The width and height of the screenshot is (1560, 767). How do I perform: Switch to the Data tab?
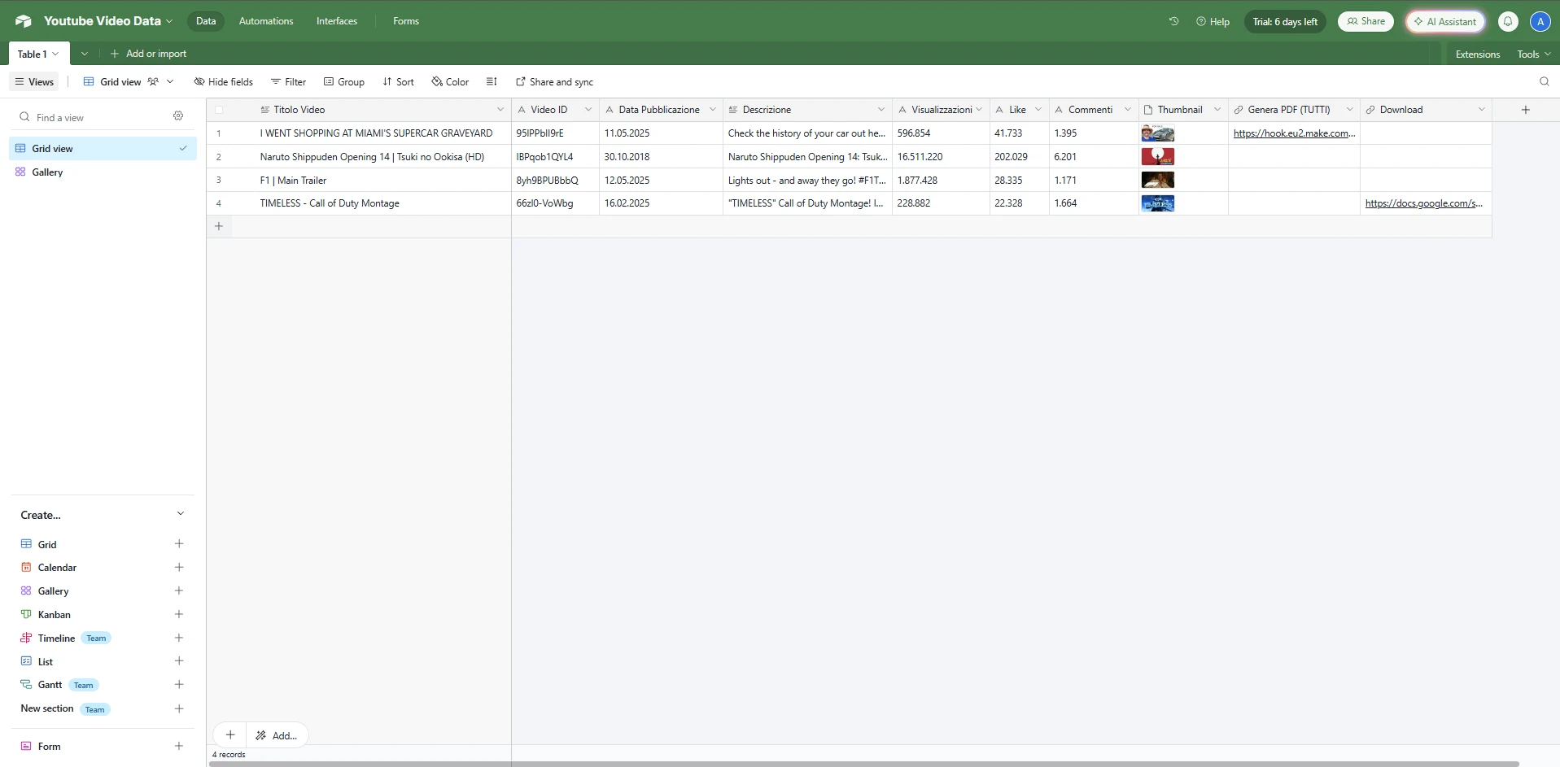[206, 21]
